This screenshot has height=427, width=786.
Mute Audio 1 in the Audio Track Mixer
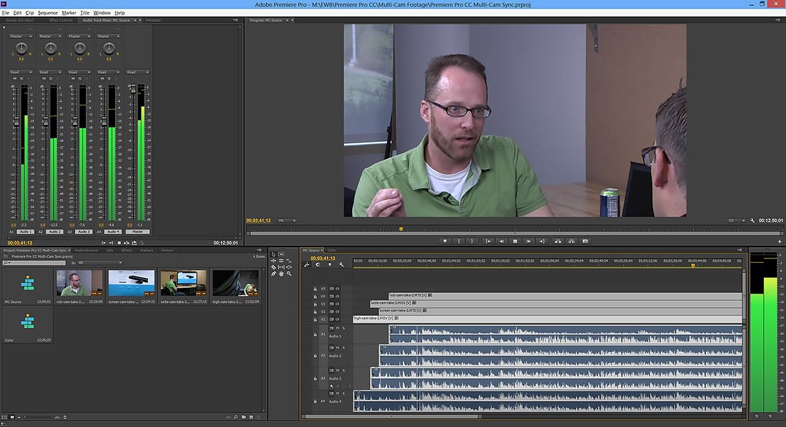coord(15,78)
